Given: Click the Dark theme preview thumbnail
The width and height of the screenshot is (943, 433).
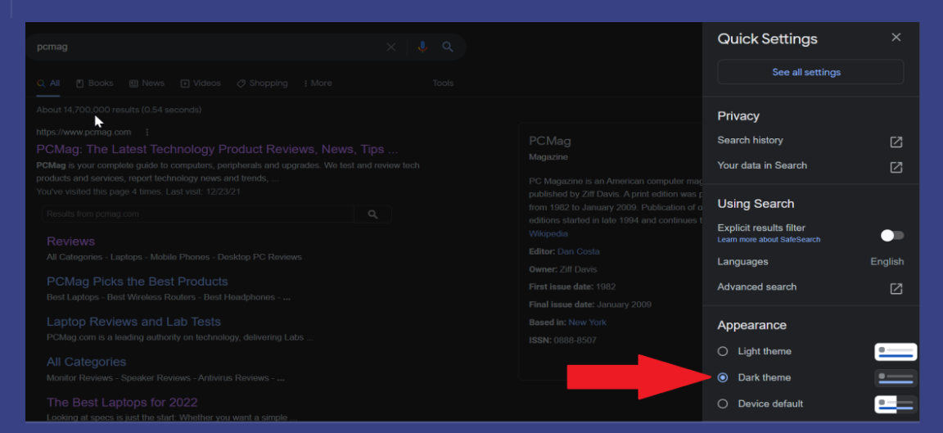Looking at the screenshot, I should point(896,377).
